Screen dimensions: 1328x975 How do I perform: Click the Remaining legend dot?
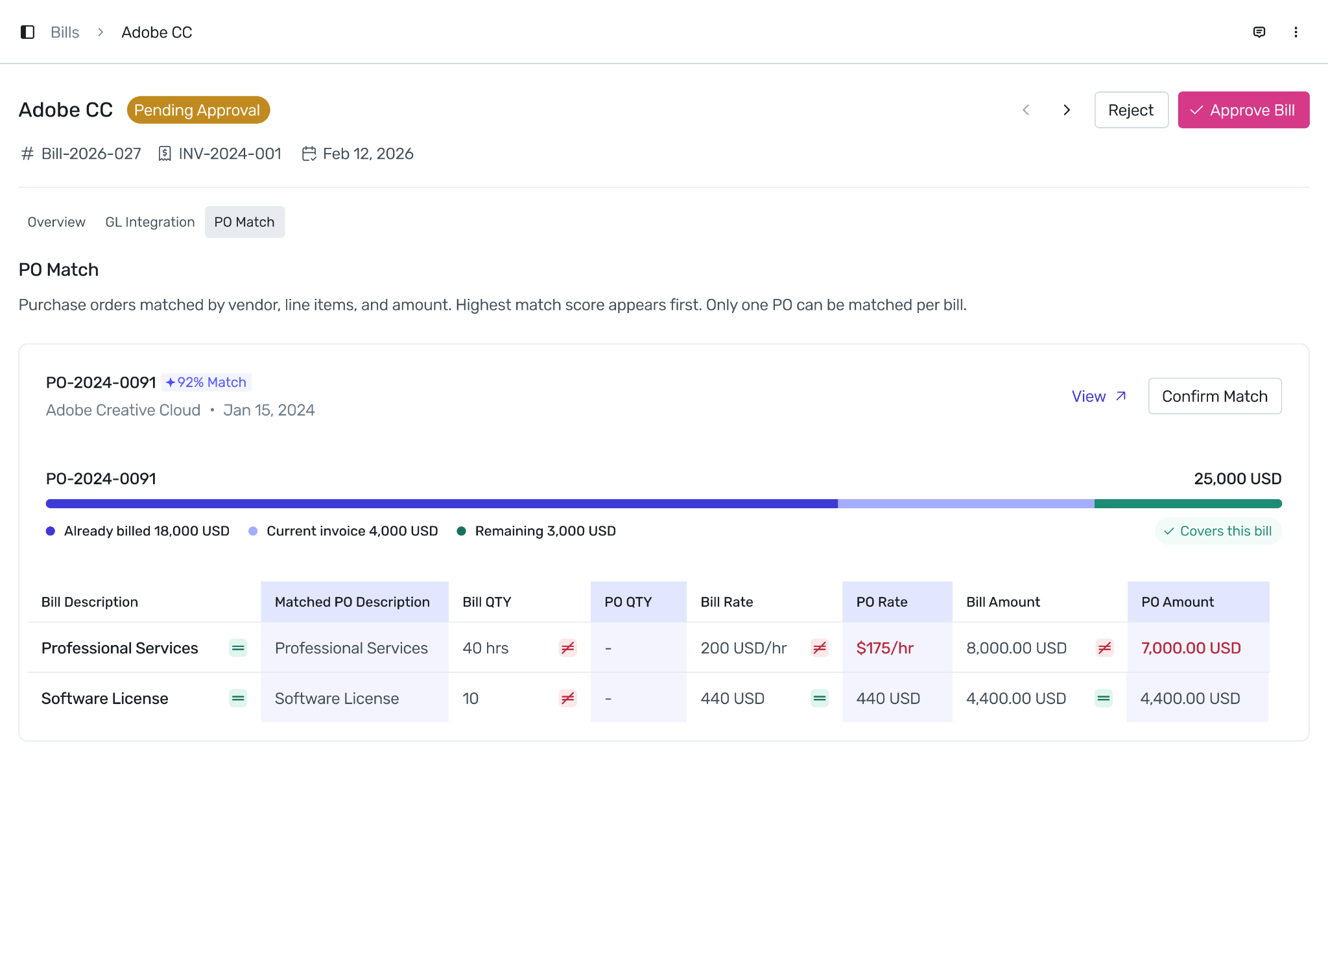pyautogui.click(x=462, y=531)
